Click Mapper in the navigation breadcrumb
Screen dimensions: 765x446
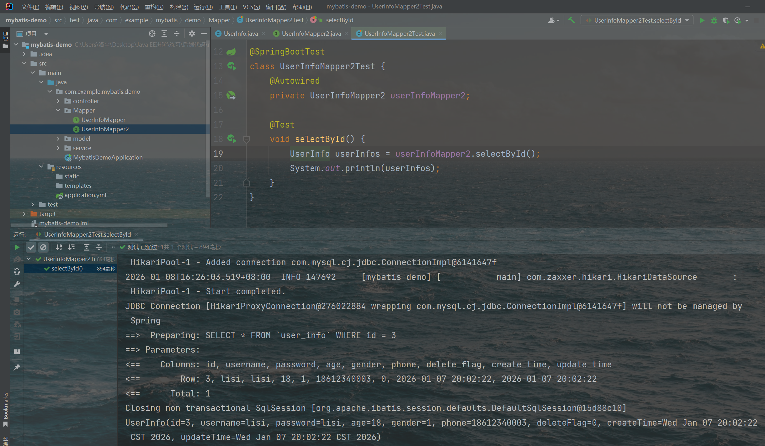click(x=219, y=20)
